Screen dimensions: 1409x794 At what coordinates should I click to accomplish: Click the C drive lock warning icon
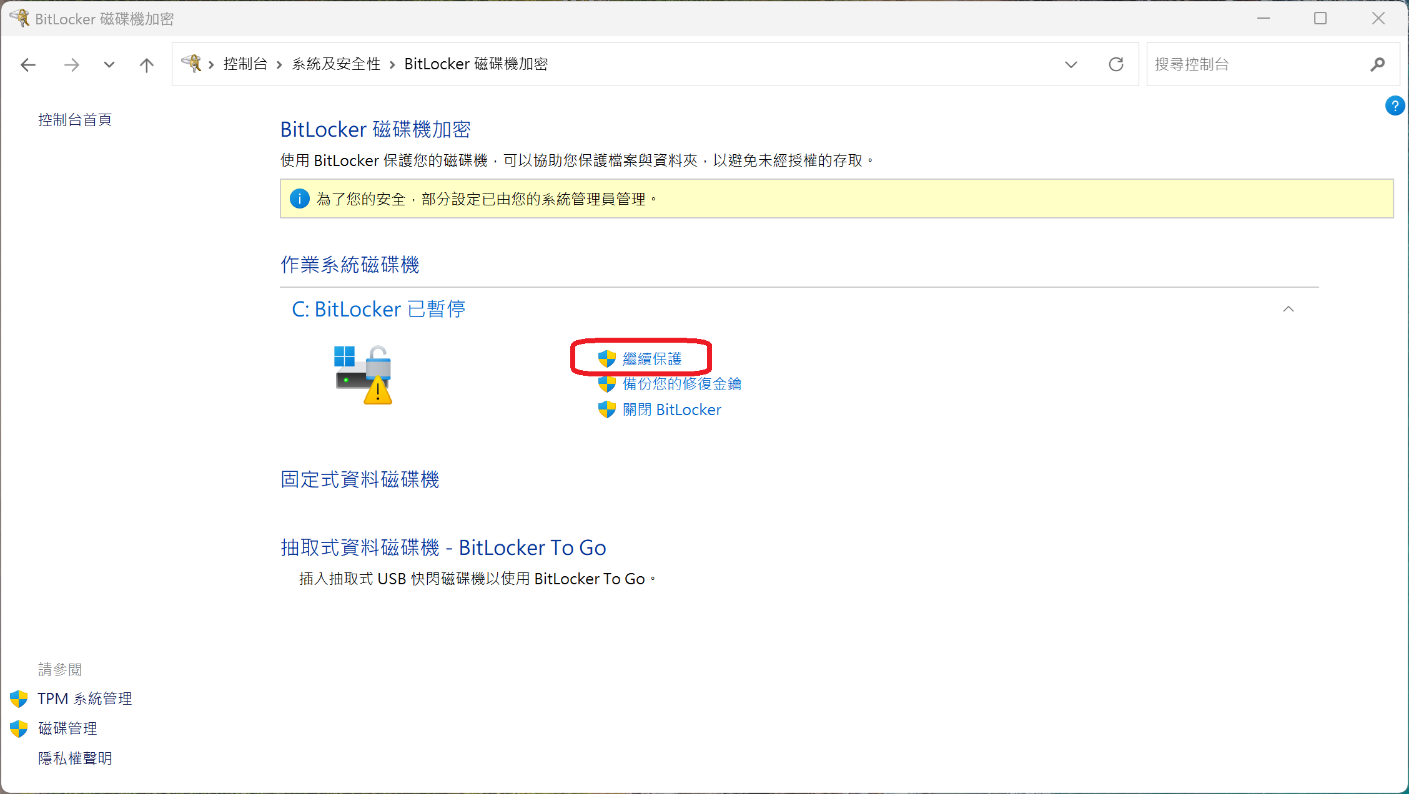click(363, 375)
